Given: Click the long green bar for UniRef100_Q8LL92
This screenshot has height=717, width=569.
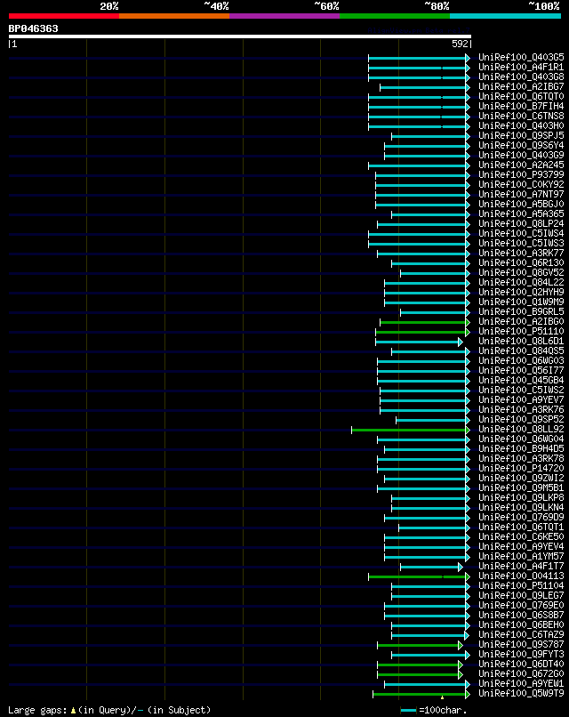Looking at the screenshot, I should point(411,431).
